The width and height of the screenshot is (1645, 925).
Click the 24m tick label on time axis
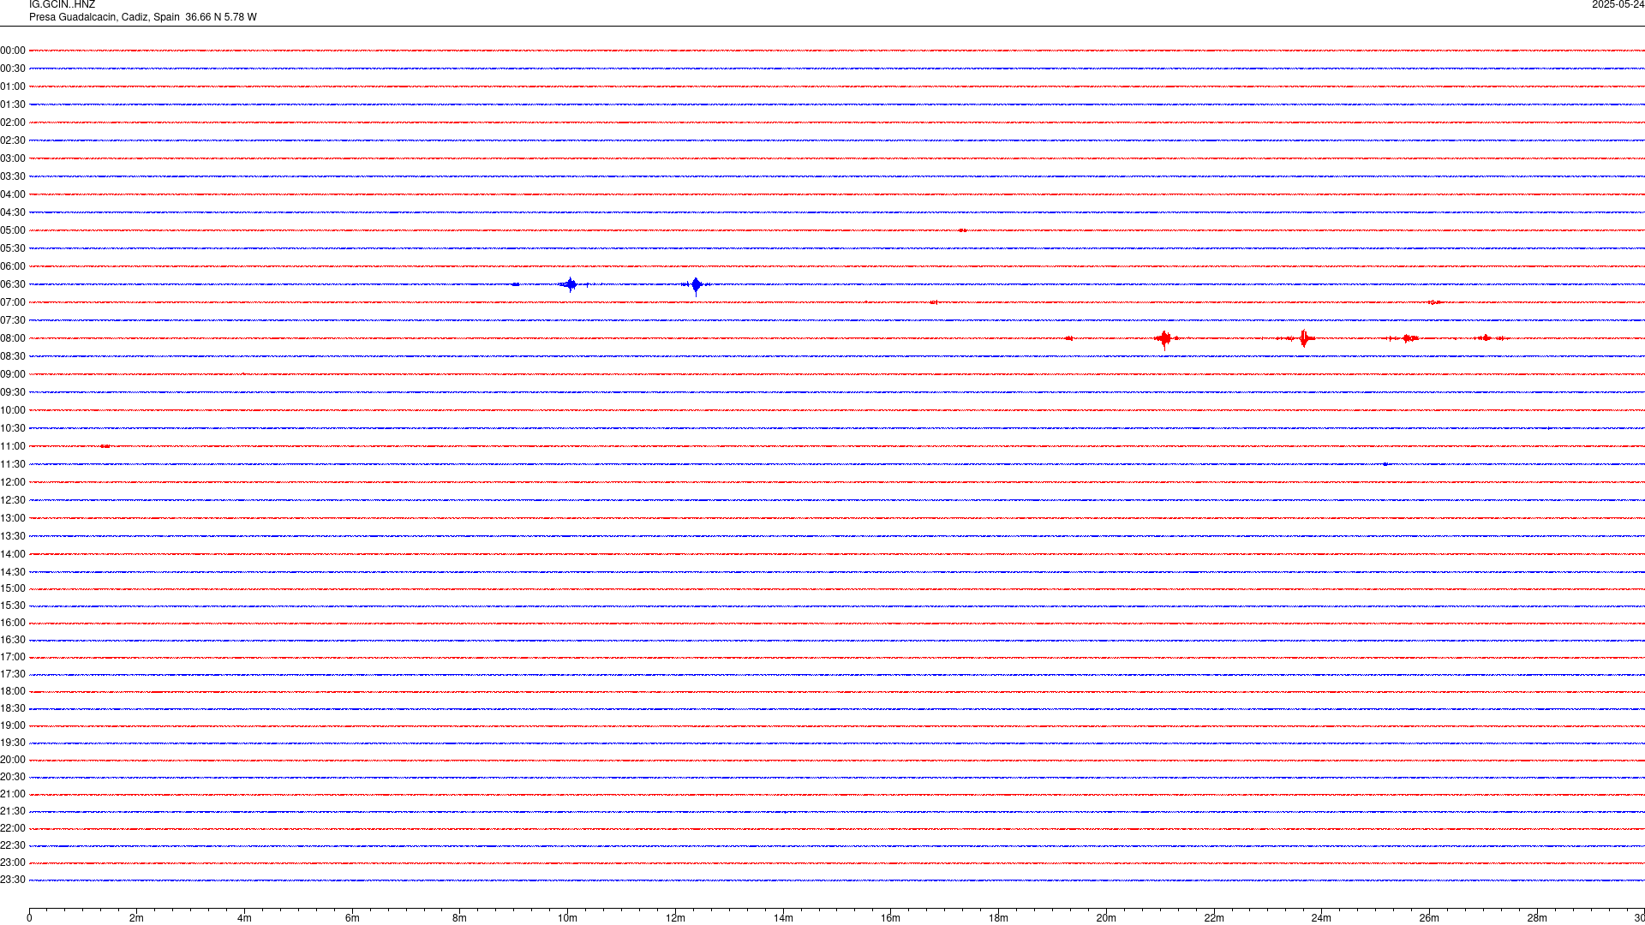[x=1321, y=918]
